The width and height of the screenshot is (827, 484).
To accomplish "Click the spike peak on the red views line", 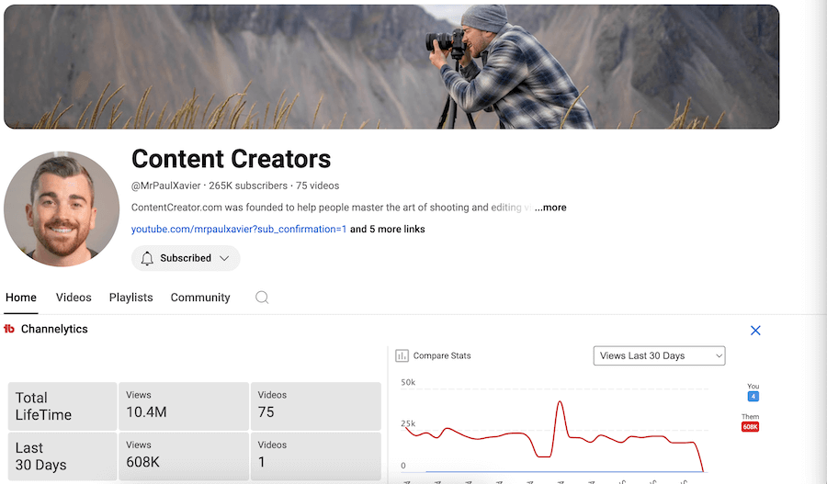I will [x=561, y=402].
